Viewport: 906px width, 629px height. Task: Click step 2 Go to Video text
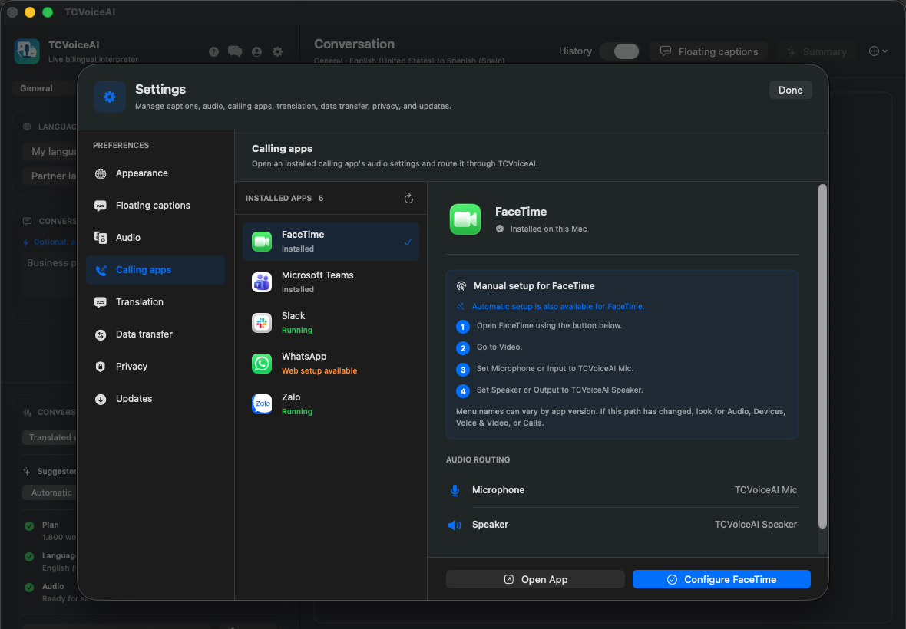coord(499,347)
